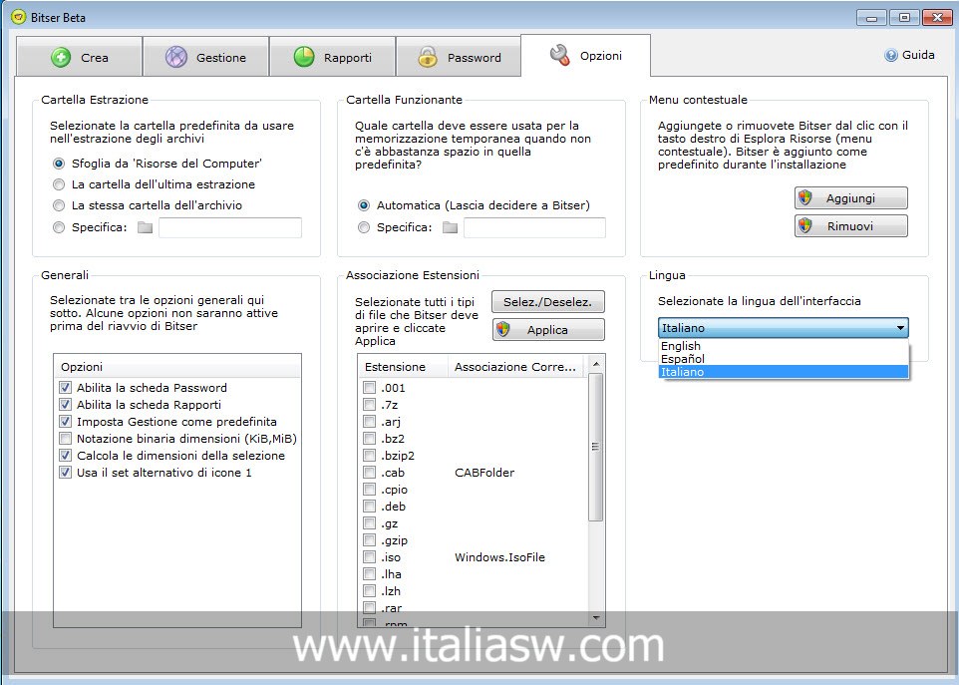Choose English from the language list
959x685 pixels.
(x=784, y=346)
